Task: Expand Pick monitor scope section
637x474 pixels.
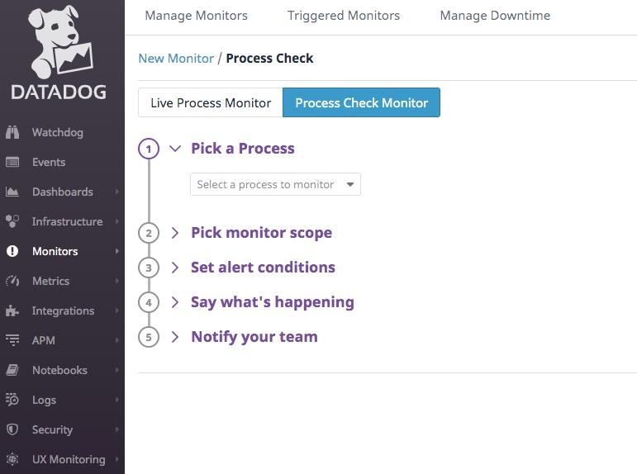Action: [x=261, y=233]
